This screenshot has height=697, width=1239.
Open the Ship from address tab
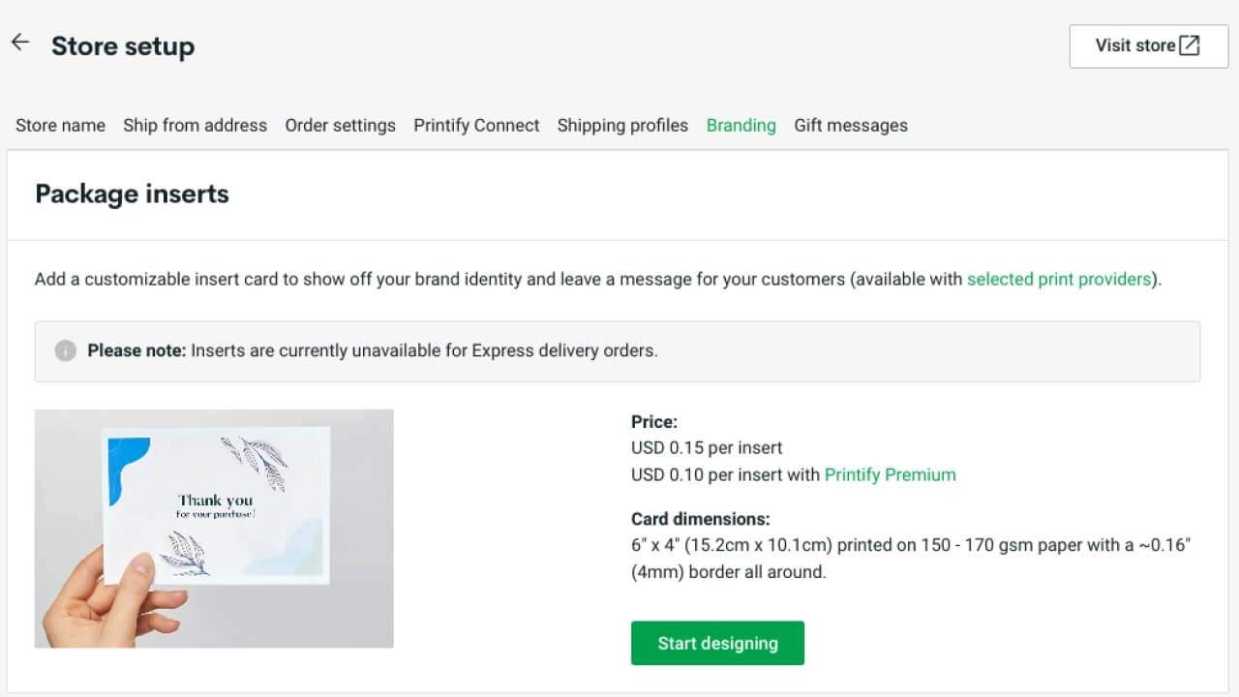pos(195,125)
